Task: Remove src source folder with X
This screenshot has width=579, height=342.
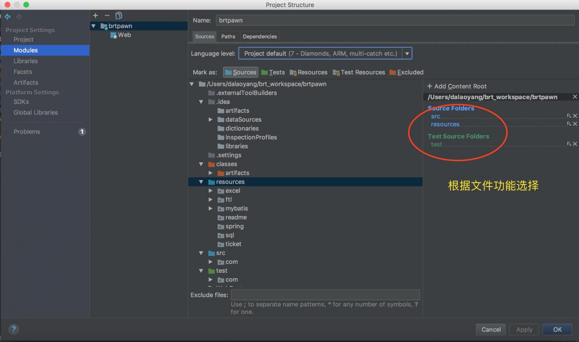Action: 575,116
